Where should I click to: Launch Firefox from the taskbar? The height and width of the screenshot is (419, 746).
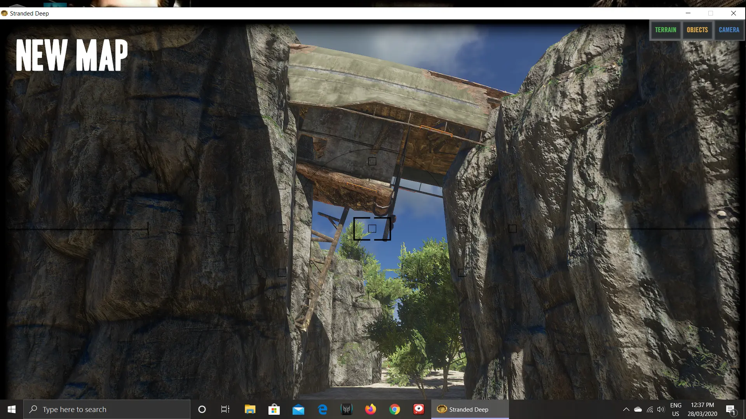371,409
